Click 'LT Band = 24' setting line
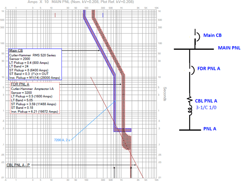This screenshot has height=181, width=241. click(19, 66)
